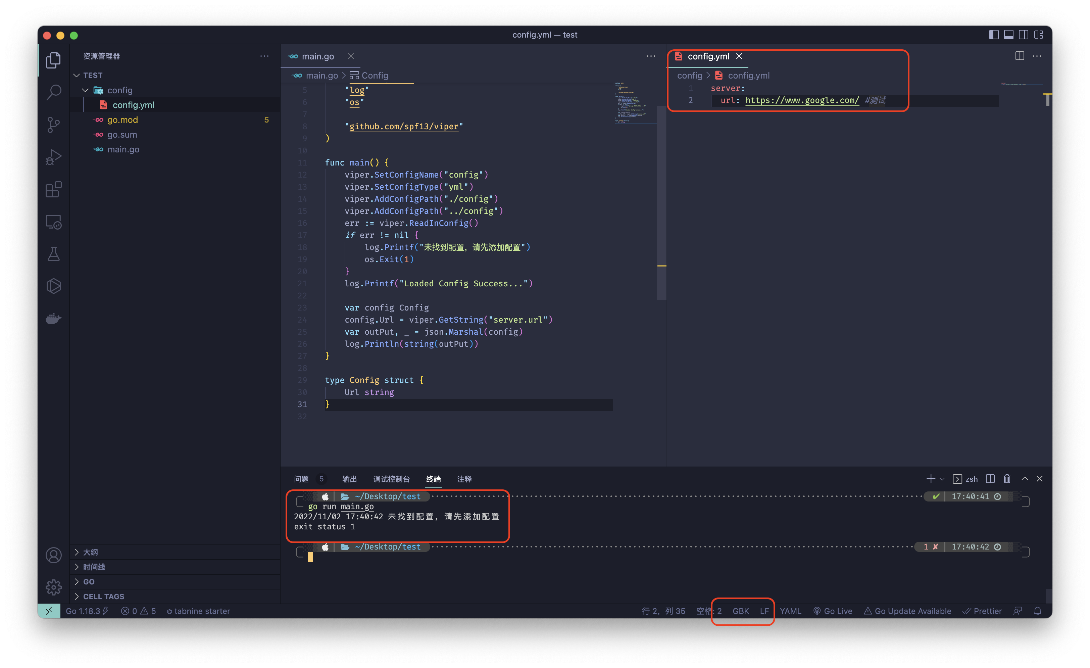Switch to the 调试控制台 debug console tab
The width and height of the screenshot is (1090, 668).
392,479
